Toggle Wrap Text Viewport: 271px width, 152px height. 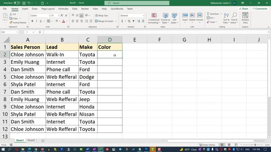coord(102,16)
